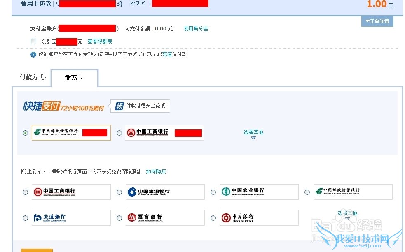Tick the 余额宝 checkbox
This screenshot has height=252, width=405.
coord(33,41)
